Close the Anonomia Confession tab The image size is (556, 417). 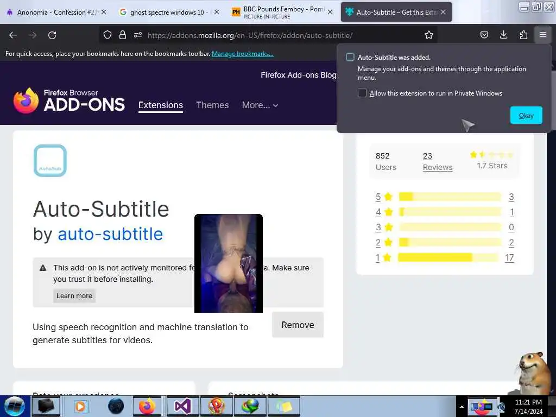[104, 12]
